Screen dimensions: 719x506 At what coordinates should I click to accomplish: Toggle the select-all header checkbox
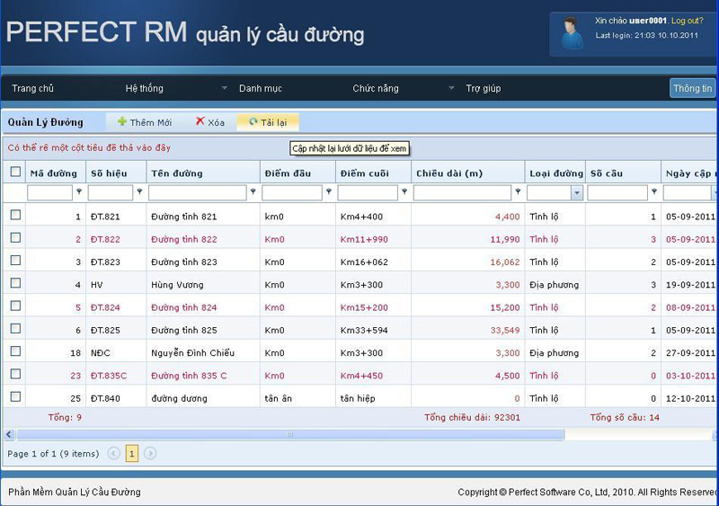[15, 172]
